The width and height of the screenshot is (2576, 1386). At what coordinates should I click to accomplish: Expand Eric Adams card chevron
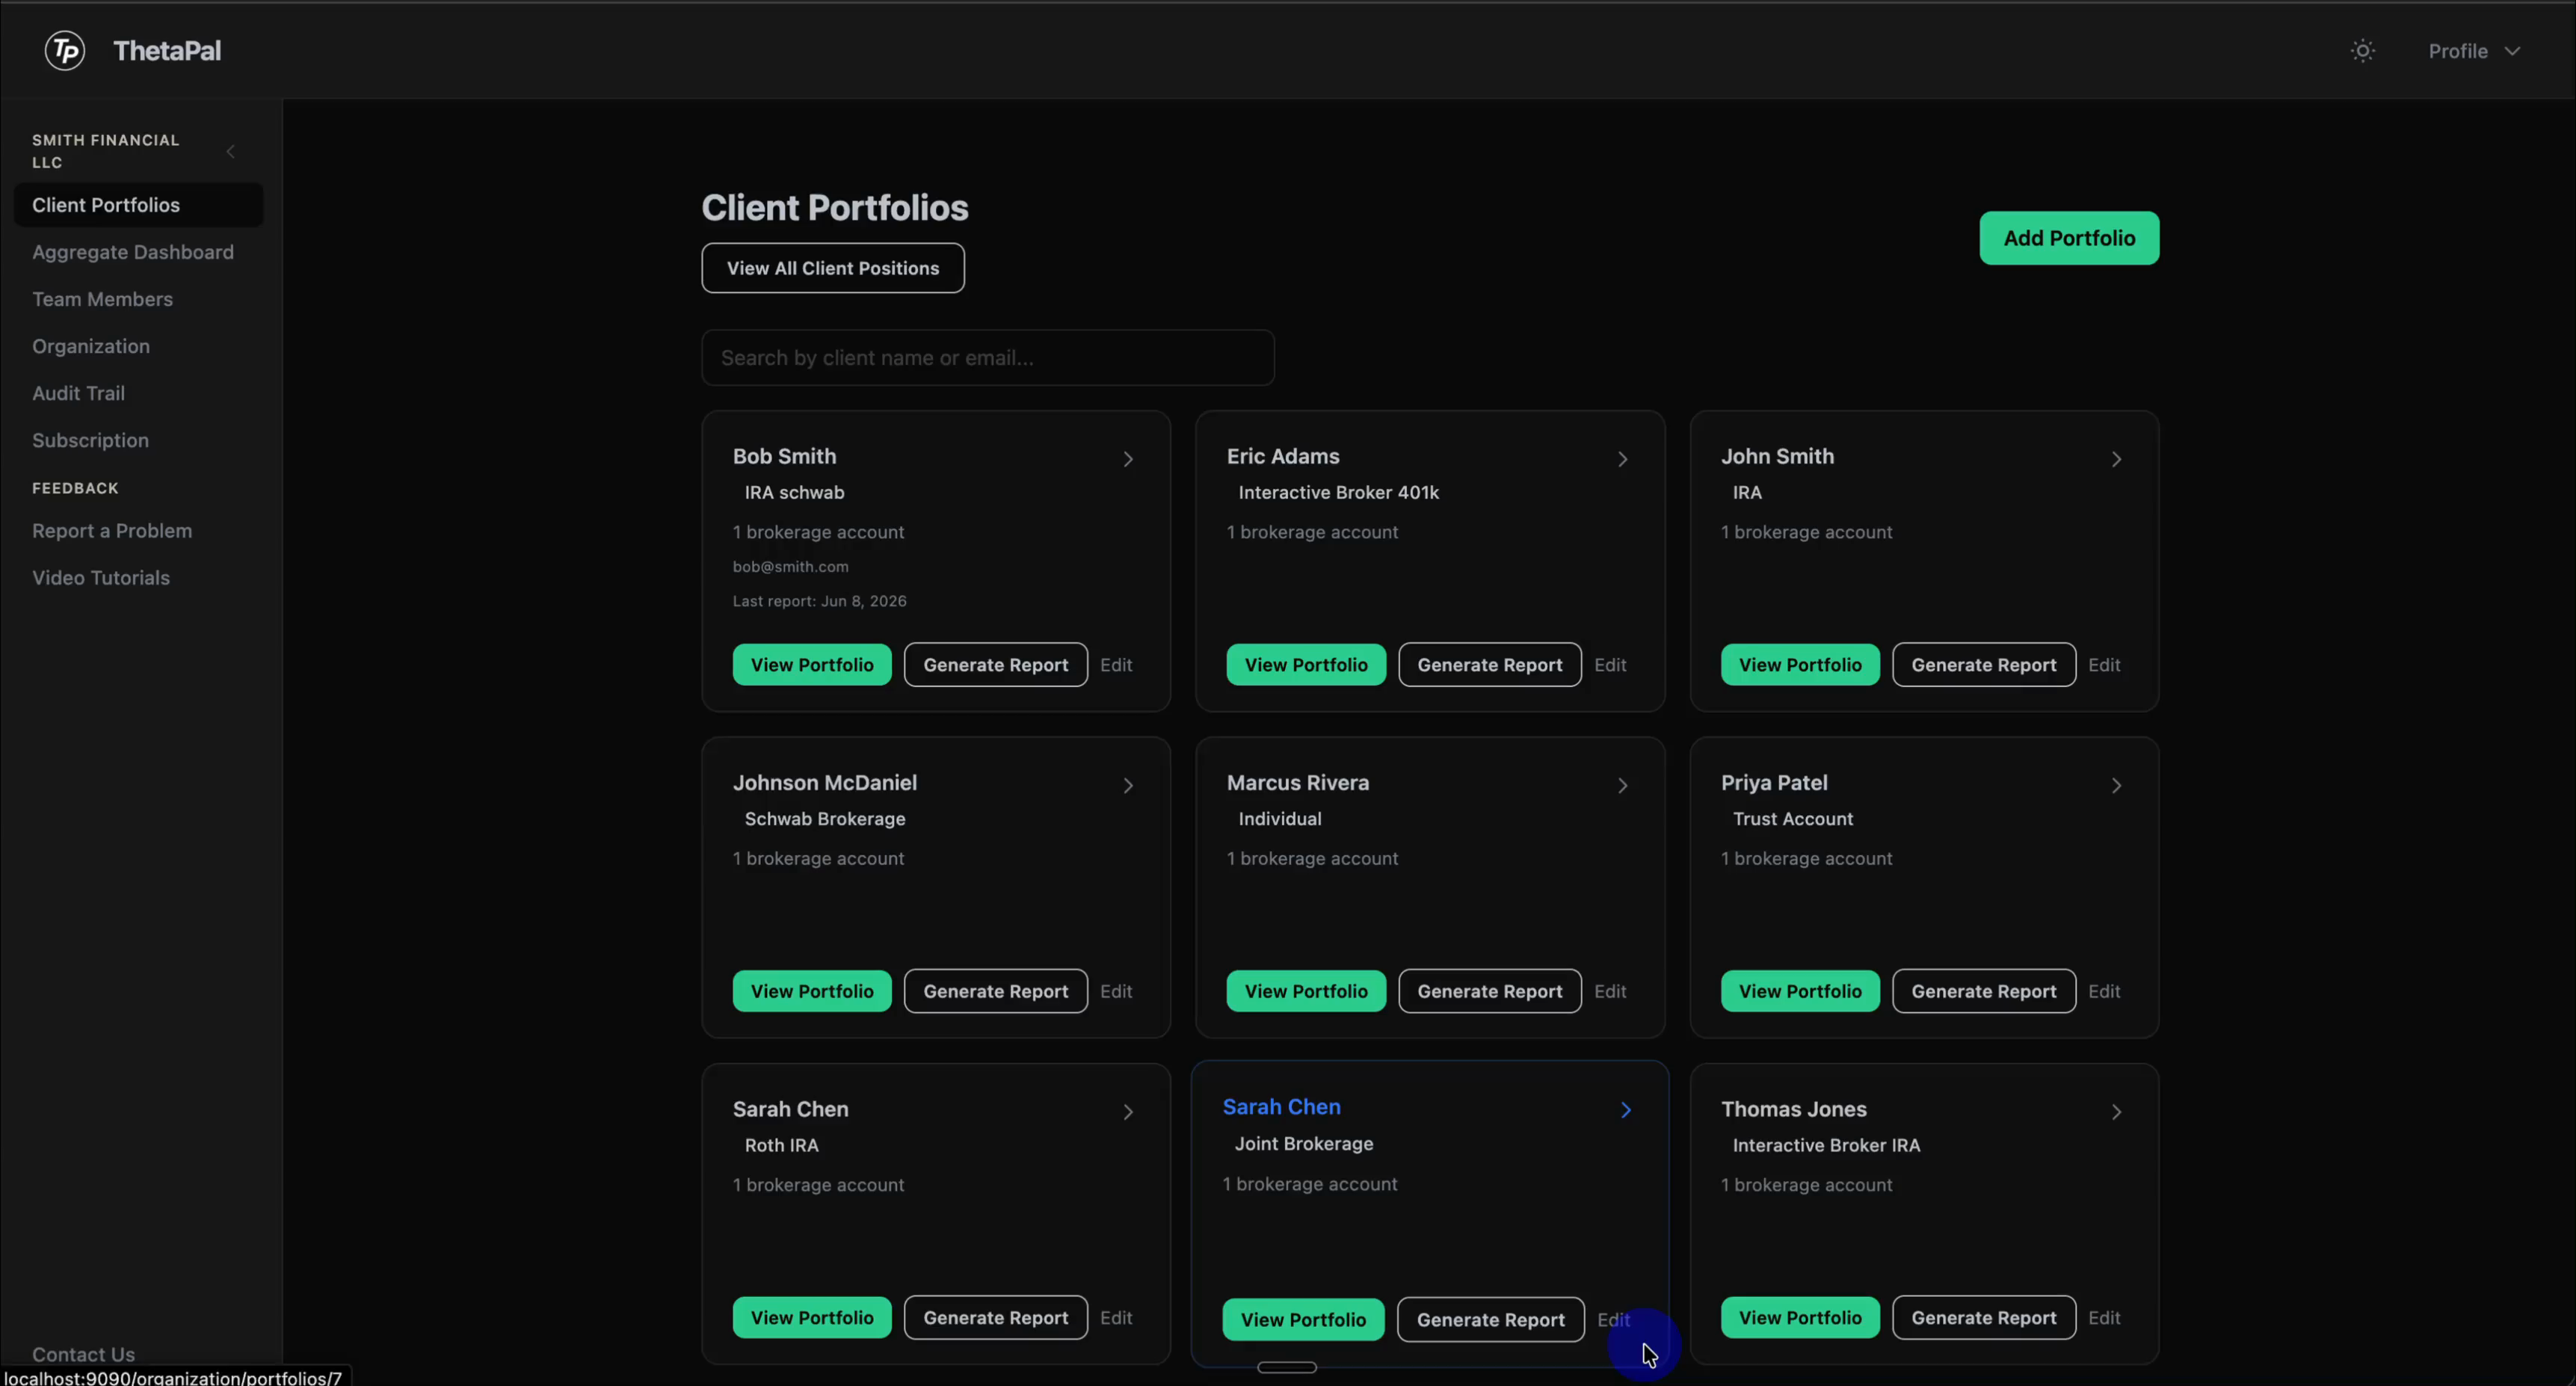click(x=1622, y=459)
